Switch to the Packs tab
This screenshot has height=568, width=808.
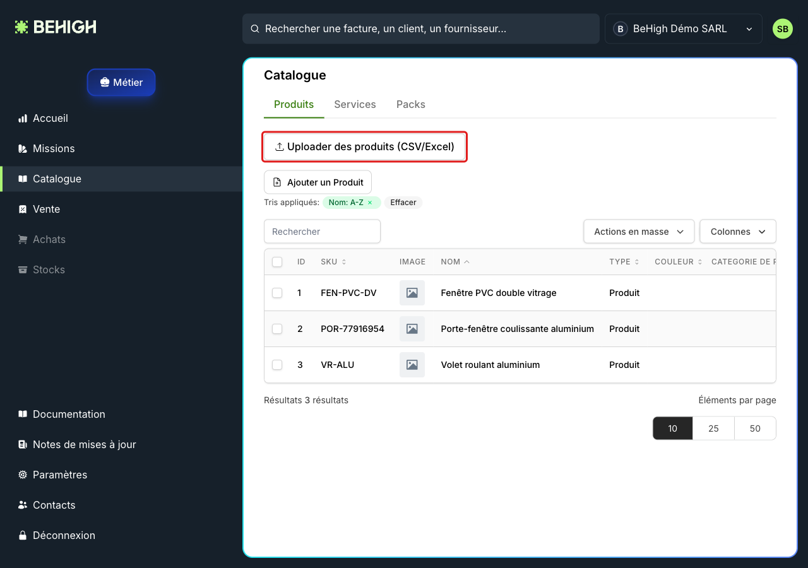click(x=411, y=105)
